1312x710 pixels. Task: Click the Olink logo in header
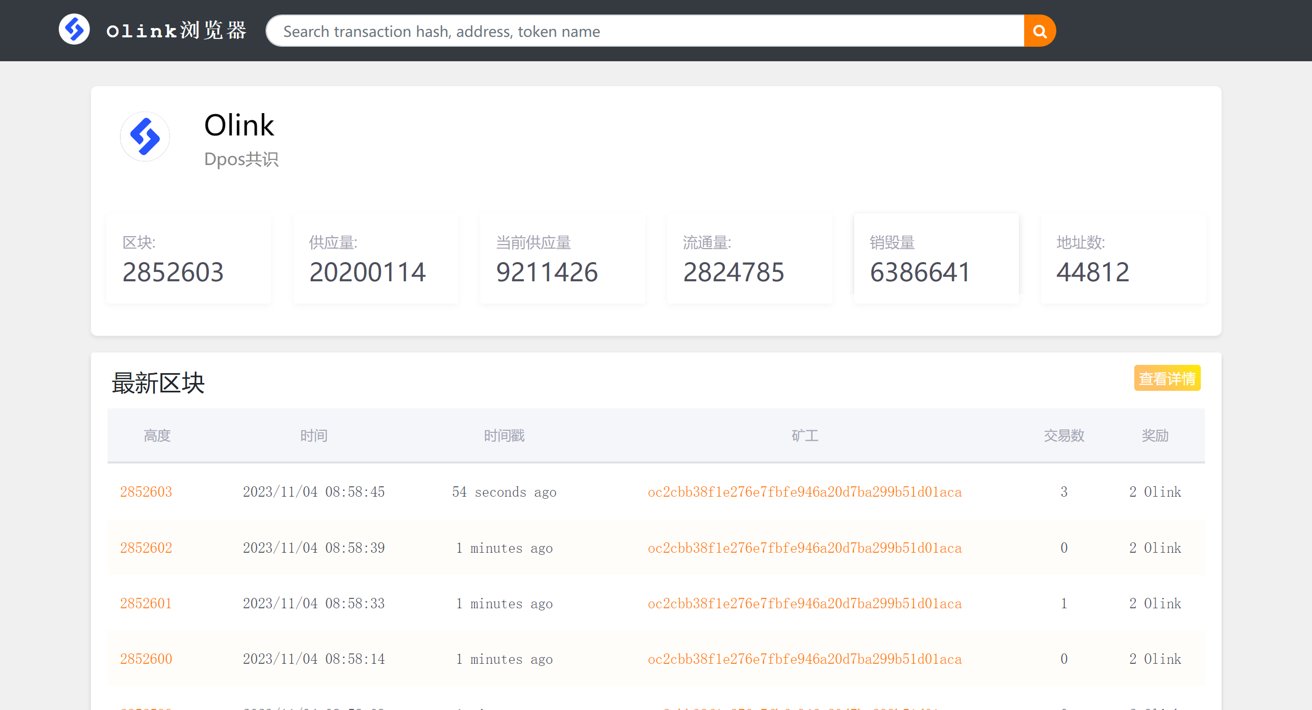74,30
